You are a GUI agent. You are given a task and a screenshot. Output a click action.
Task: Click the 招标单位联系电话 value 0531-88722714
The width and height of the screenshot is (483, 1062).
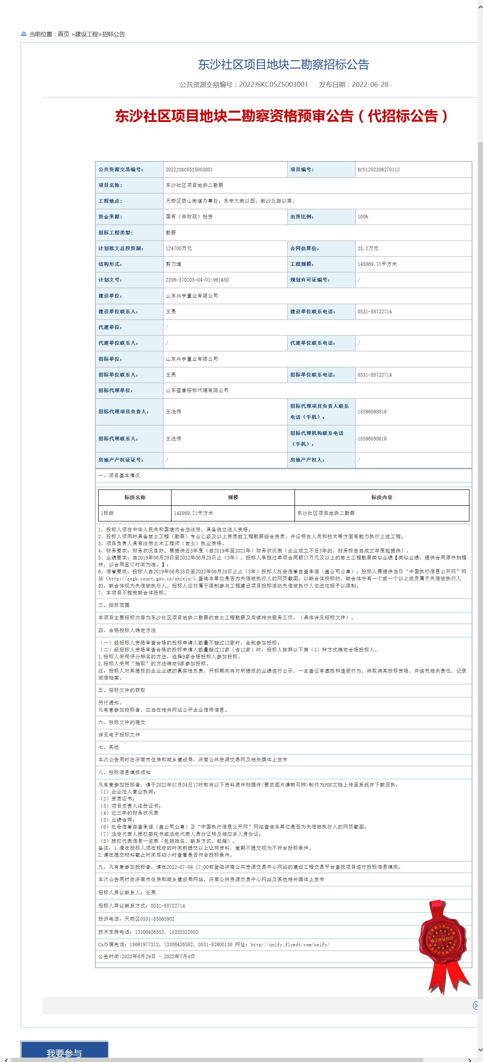375,375
